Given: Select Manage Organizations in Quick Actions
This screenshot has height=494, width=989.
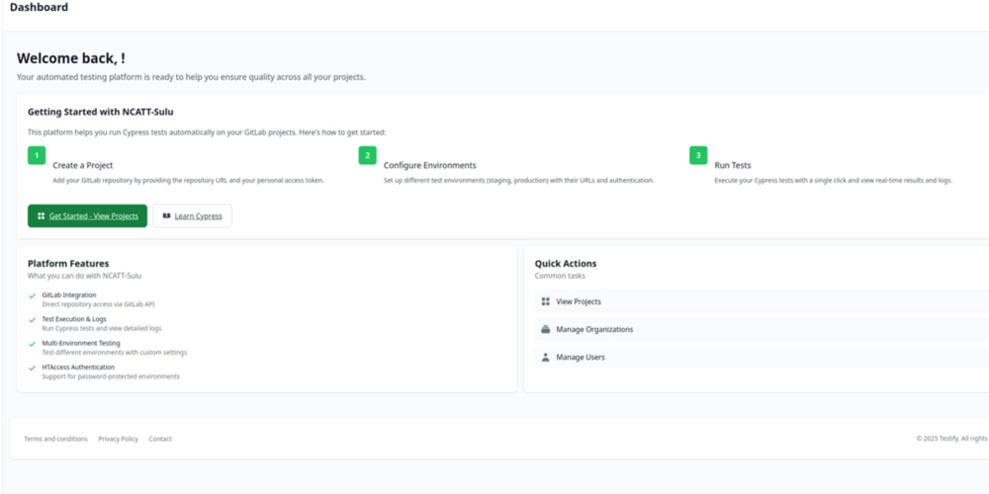Looking at the screenshot, I should pos(594,329).
